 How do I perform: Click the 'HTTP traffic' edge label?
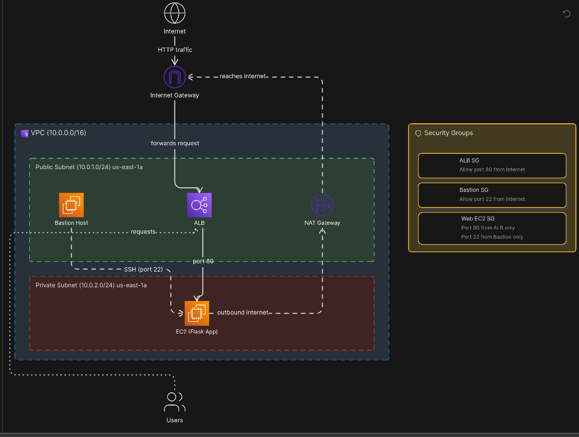pos(175,50)
